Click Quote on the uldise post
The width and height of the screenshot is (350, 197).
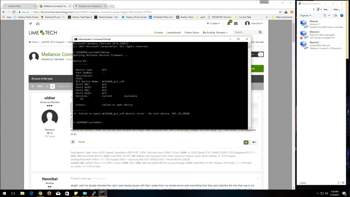pos(82,142)
